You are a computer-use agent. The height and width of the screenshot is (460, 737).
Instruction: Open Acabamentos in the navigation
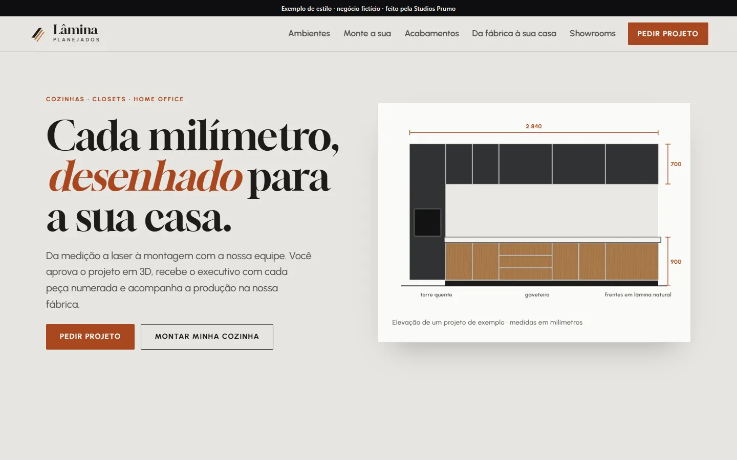pyautogui.click(x=431, y=34)
